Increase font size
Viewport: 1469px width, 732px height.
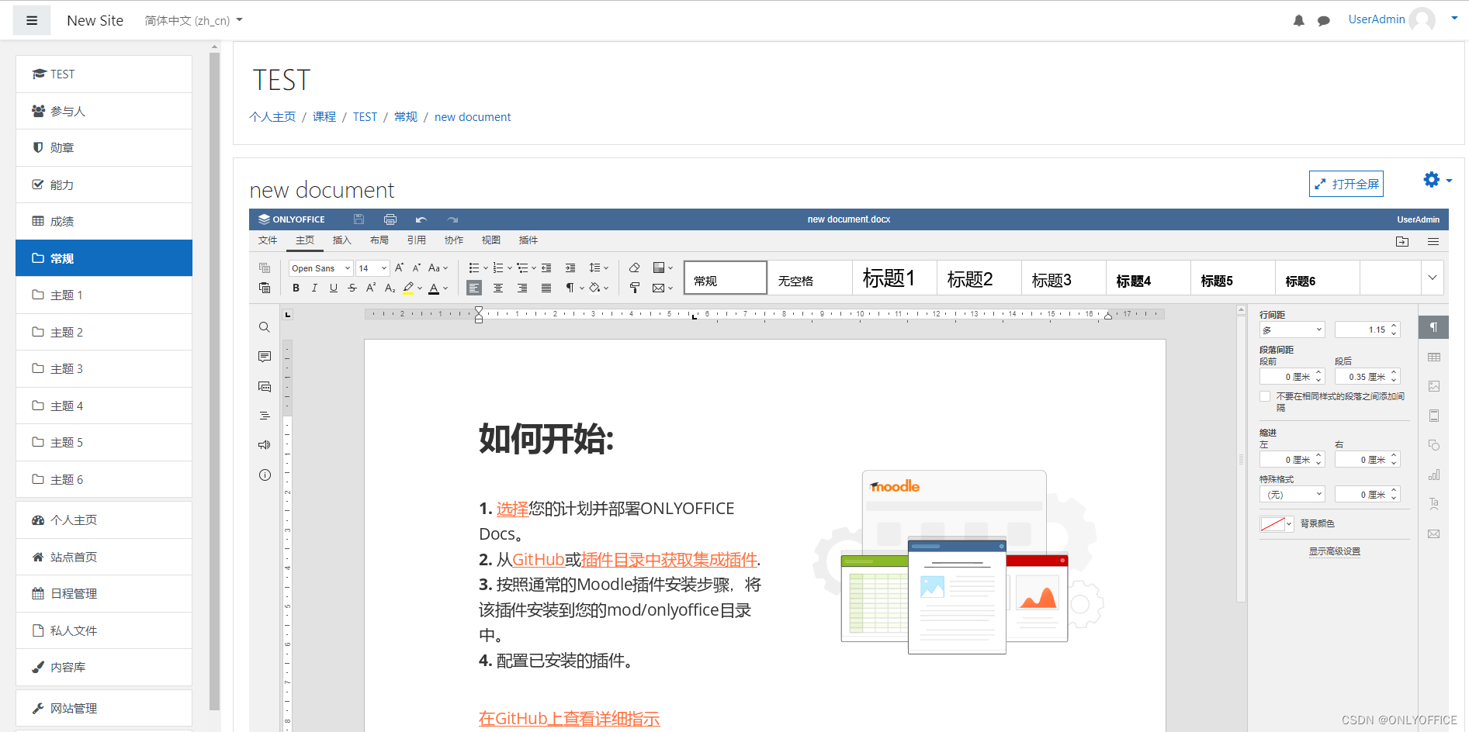pos(399,268)
